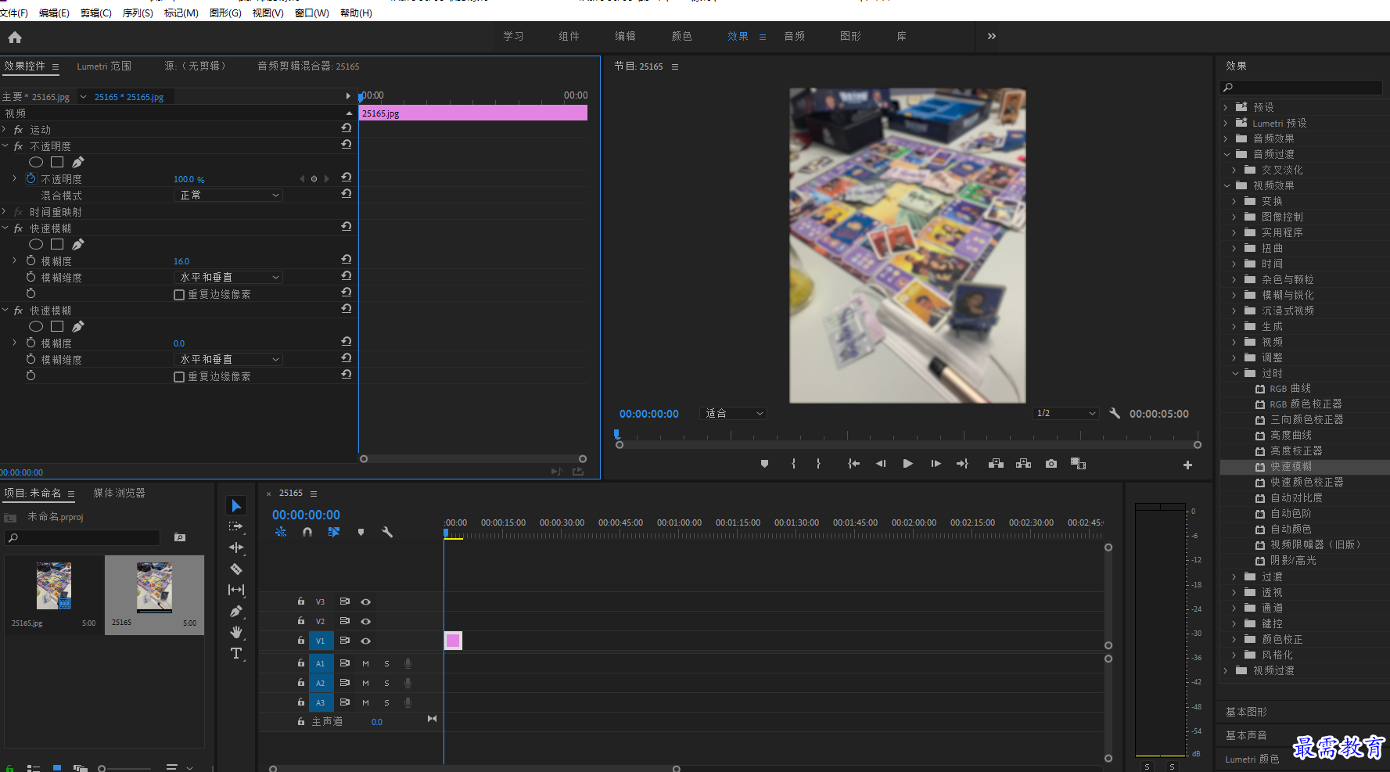Select the 25165 sequence thumbnail
This screenshot has width=1390, height=772.
[x=154, y=587]
